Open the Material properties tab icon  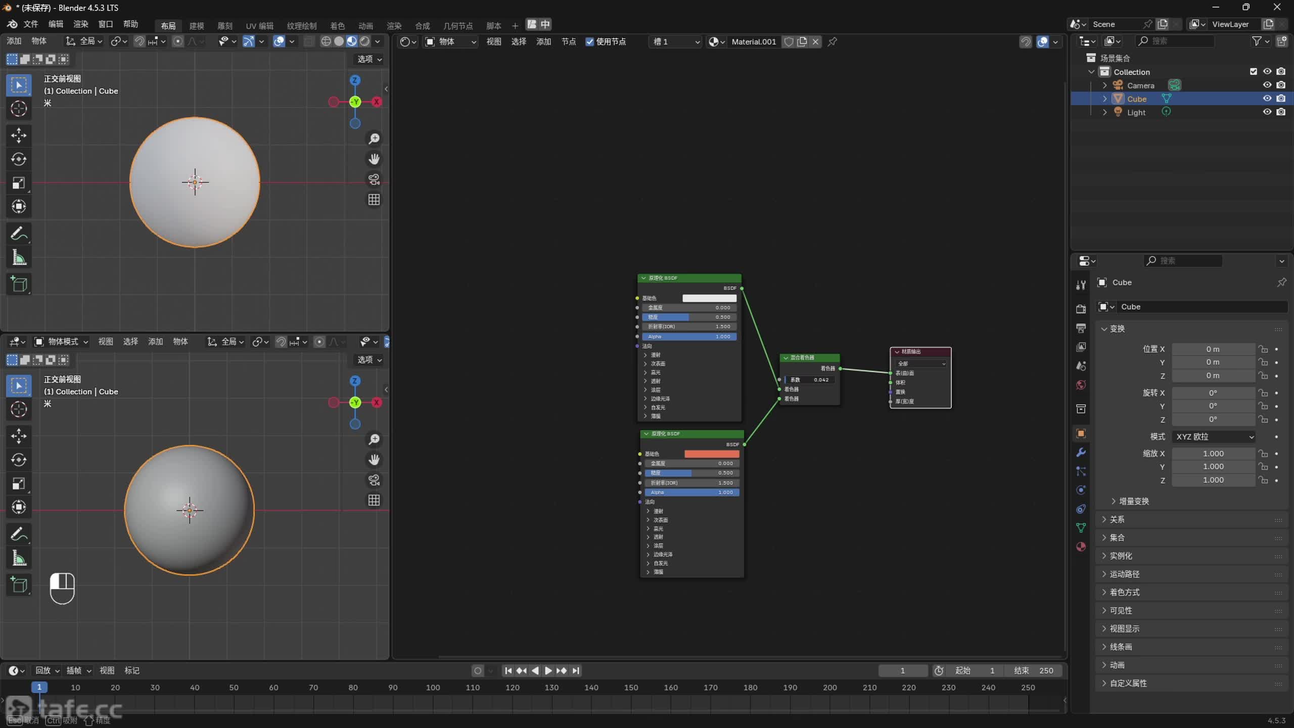[1081, 547]
